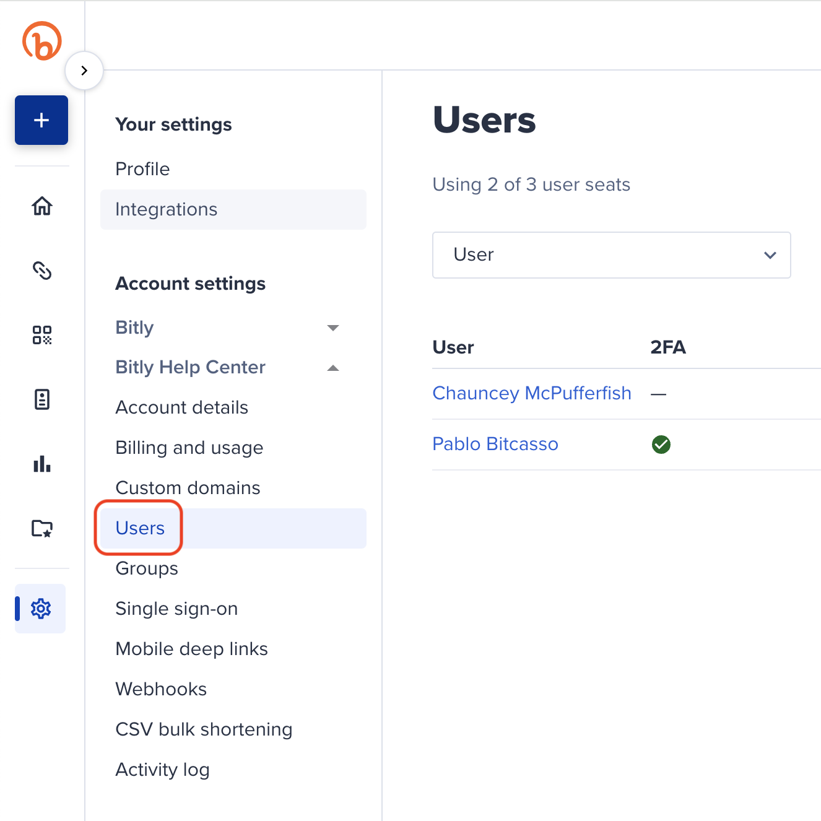Open the User filter dropdown
The height and width of the screenshot is (821, 821).
[x=612, y=255]
